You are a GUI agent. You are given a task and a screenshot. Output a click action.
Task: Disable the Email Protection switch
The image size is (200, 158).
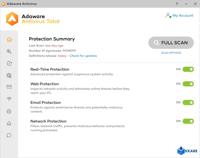click(x=188, y=103)
